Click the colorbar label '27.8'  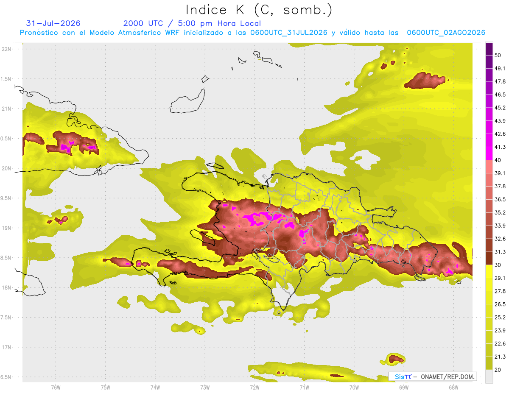click(500, 291)
